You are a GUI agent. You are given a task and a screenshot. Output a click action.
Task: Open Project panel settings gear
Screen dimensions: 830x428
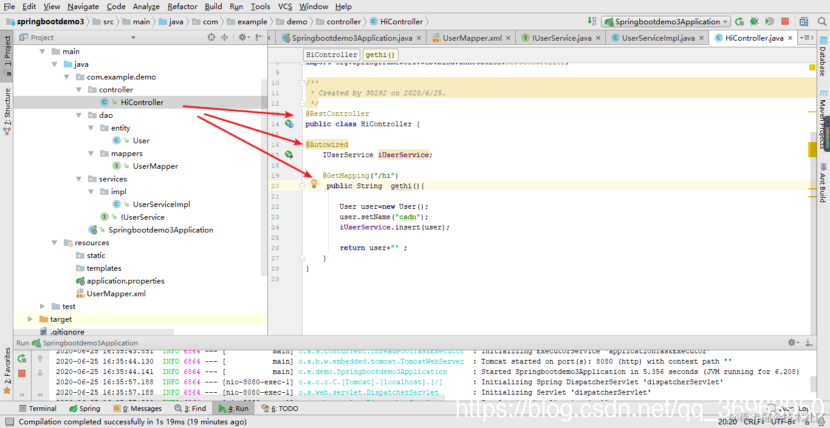(x=243, y=37)
